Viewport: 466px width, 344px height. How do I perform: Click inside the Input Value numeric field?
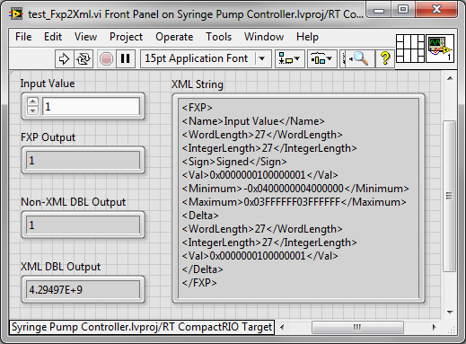coord(91,107)
